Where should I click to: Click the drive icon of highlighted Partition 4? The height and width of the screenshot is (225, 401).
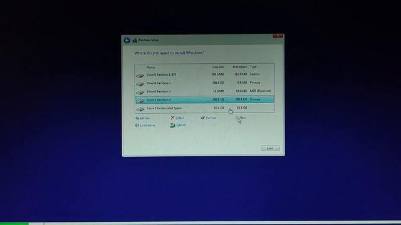(140, 101)
